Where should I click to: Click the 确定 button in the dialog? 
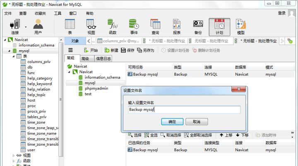coord(172,122)
